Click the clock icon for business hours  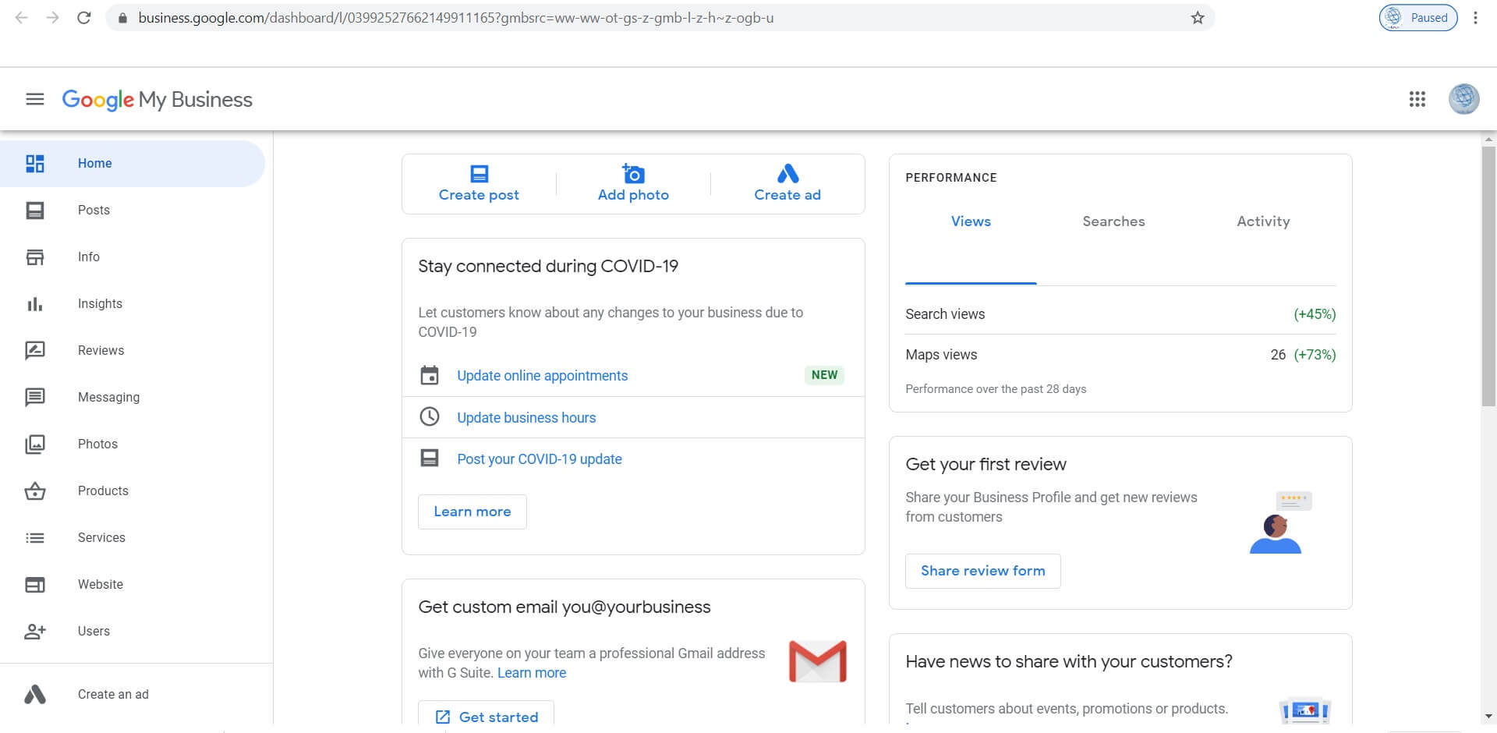point(430,417)
